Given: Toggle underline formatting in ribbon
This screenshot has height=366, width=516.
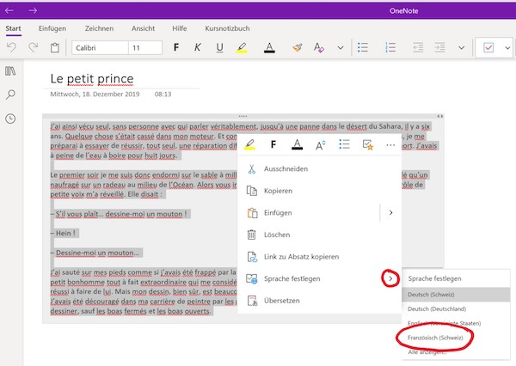Looking at the screenshot, I should point(219,47).
